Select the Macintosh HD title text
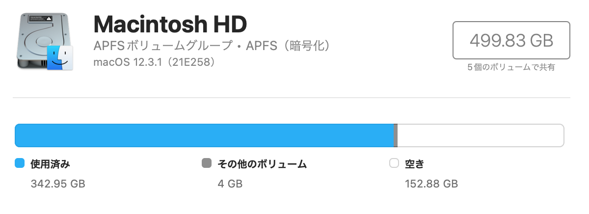 (x=170, y=24)
